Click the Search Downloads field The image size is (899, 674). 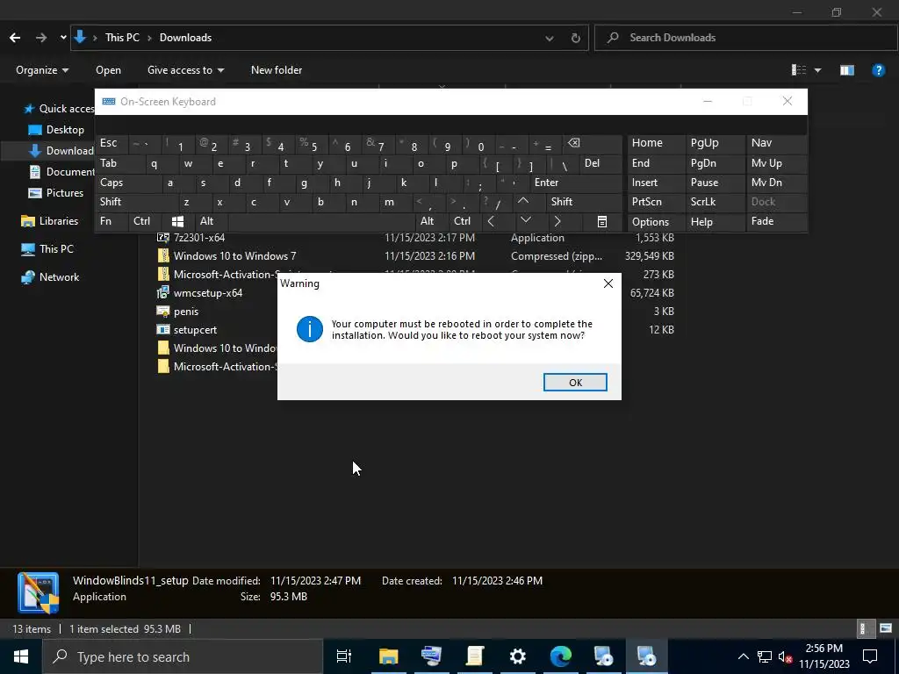tap(745, 38)
